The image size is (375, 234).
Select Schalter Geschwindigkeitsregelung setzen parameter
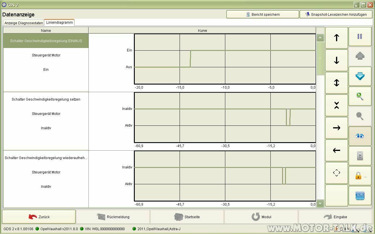tap(46, 99)
